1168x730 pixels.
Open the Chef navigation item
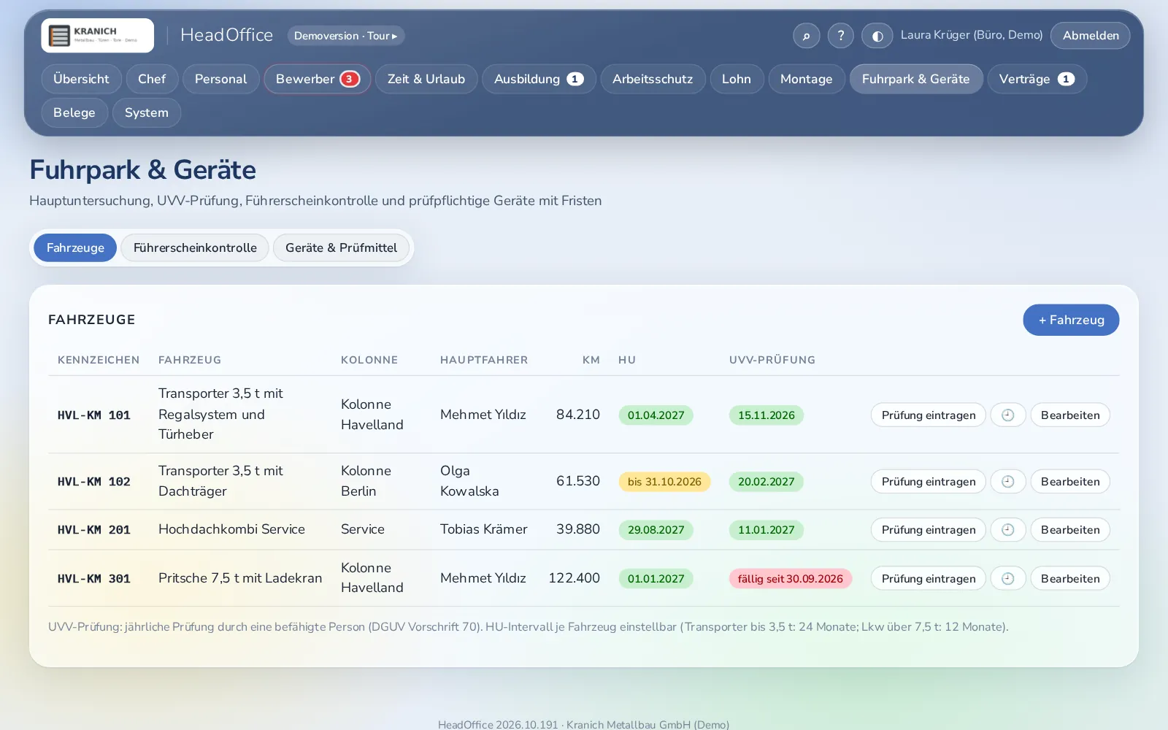tap(152, 79)
